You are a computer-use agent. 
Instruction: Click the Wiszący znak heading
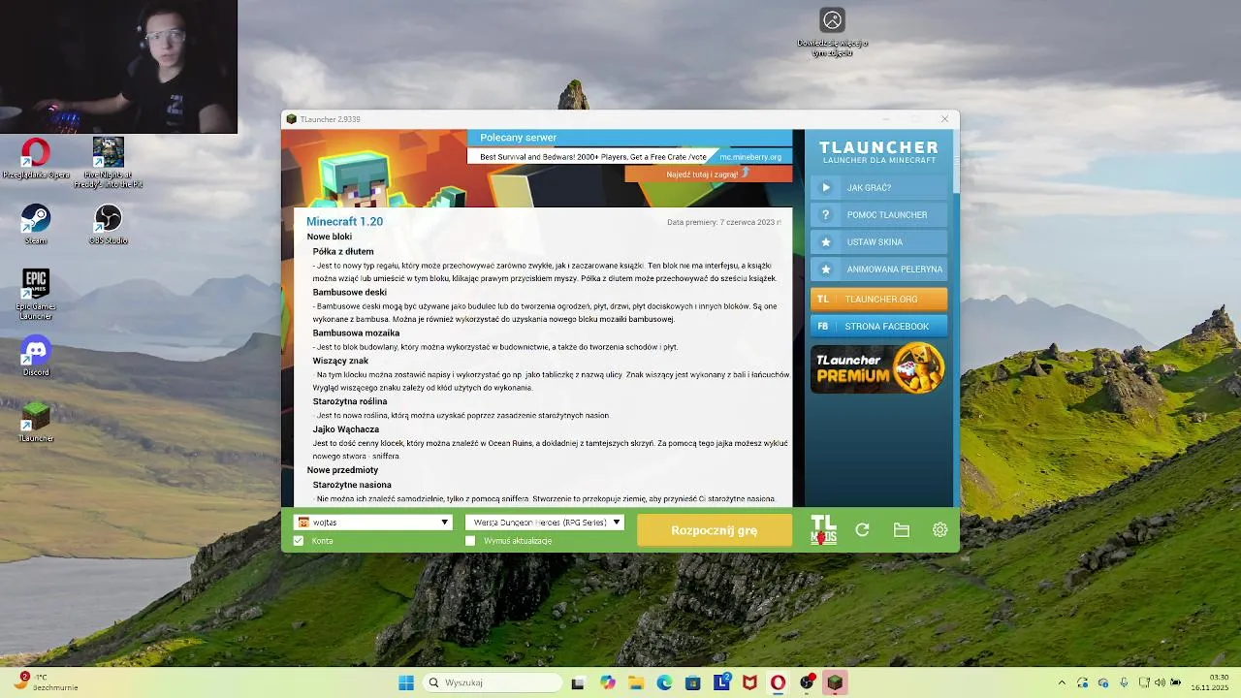tap(340, 361)
